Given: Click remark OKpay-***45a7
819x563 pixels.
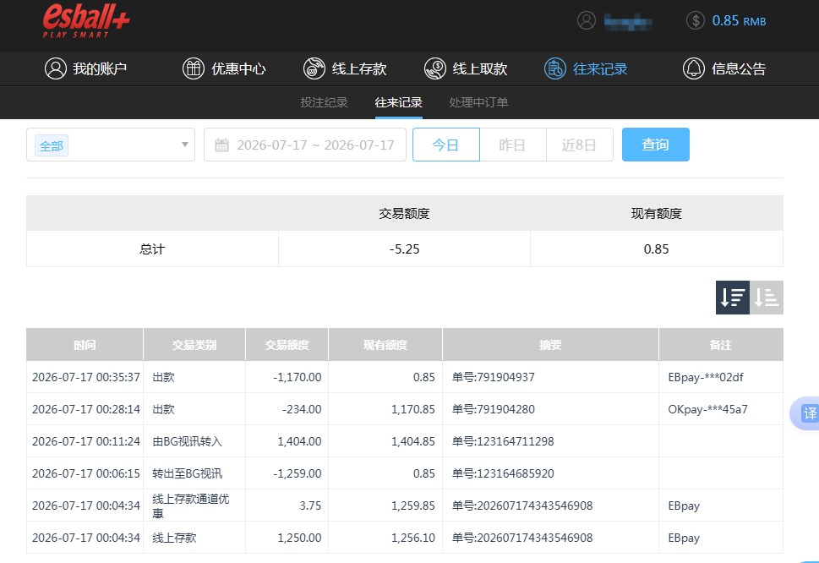Looking at the screenshot, I should point(707,409).
